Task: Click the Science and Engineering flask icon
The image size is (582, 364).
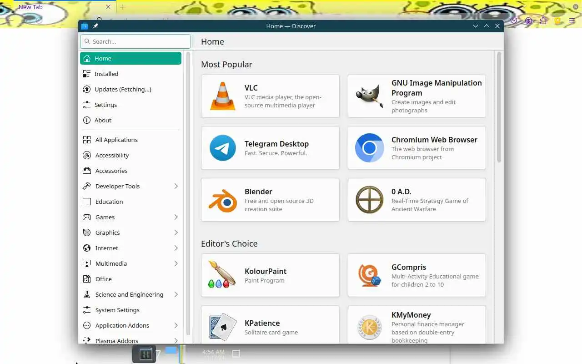Action: point(87,294)
